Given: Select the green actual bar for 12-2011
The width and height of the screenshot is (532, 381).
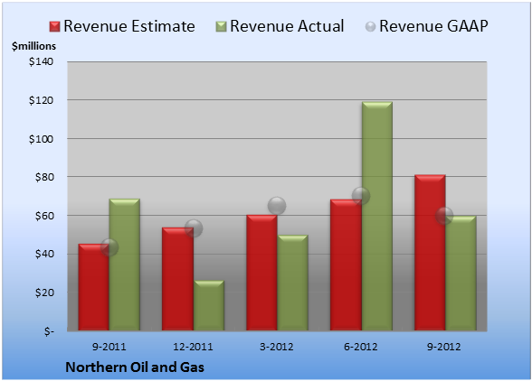Looking at the screenshot, I should (x=209, y=305).
